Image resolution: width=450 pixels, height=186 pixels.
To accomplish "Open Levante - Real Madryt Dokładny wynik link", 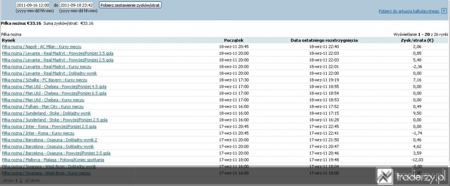I will coord(49,73).
